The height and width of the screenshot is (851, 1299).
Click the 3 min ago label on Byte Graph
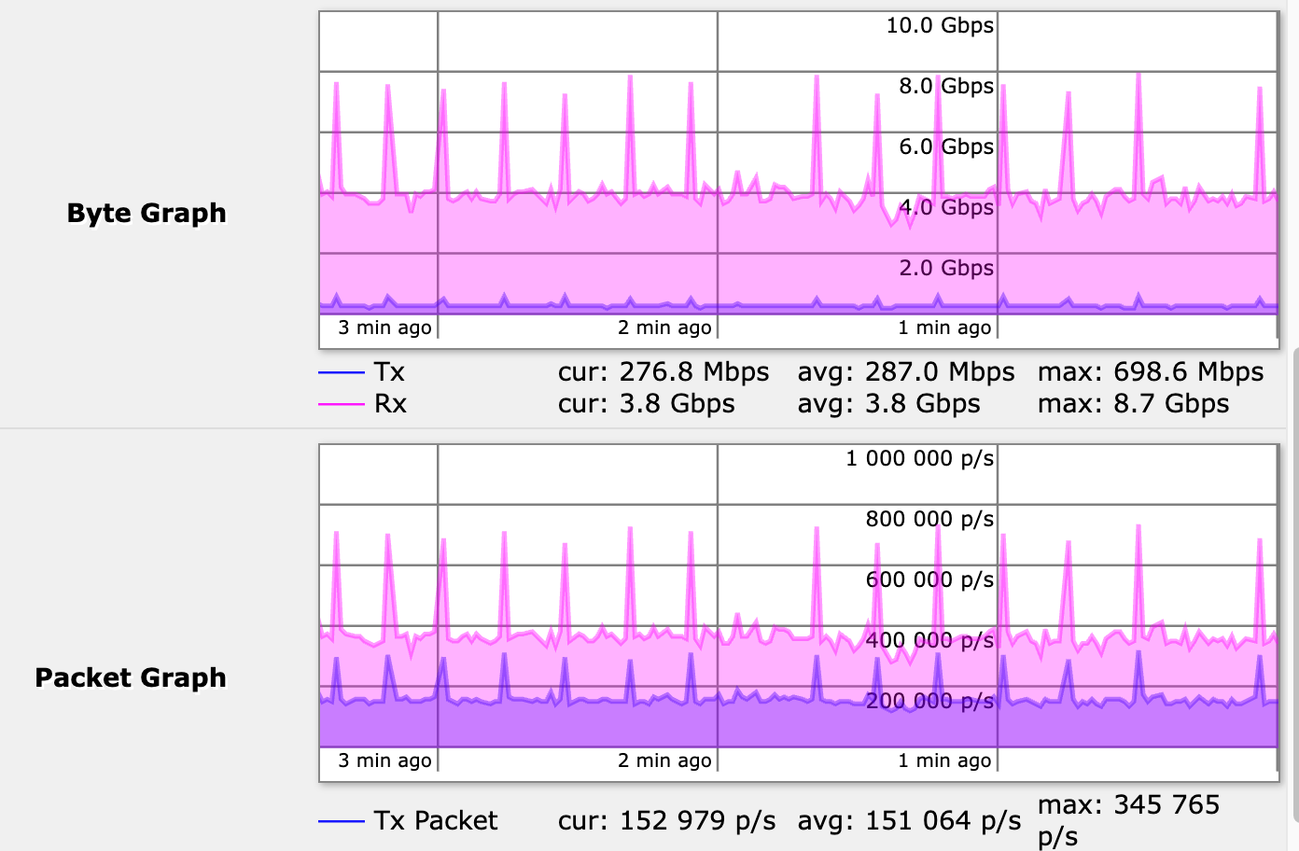pyautogui.click(x=383, y=328)
